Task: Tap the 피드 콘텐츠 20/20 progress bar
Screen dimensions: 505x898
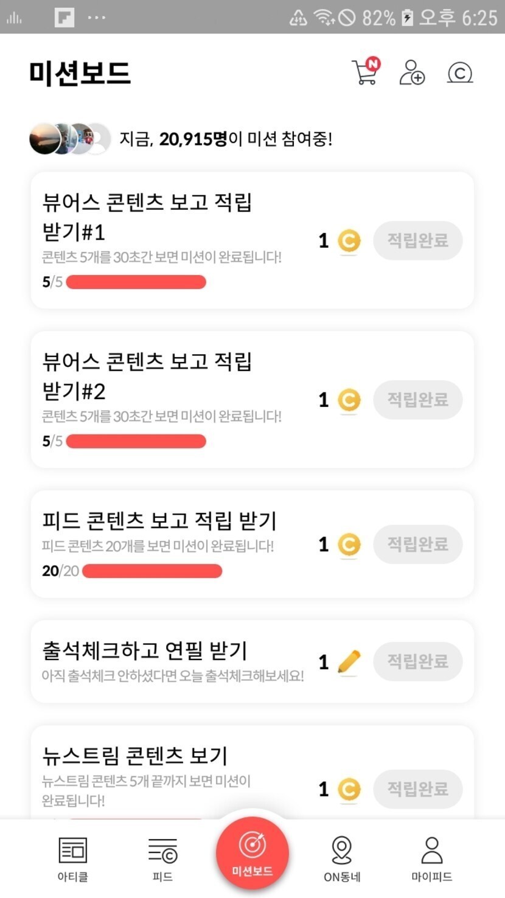Action: tap(152, 571)
